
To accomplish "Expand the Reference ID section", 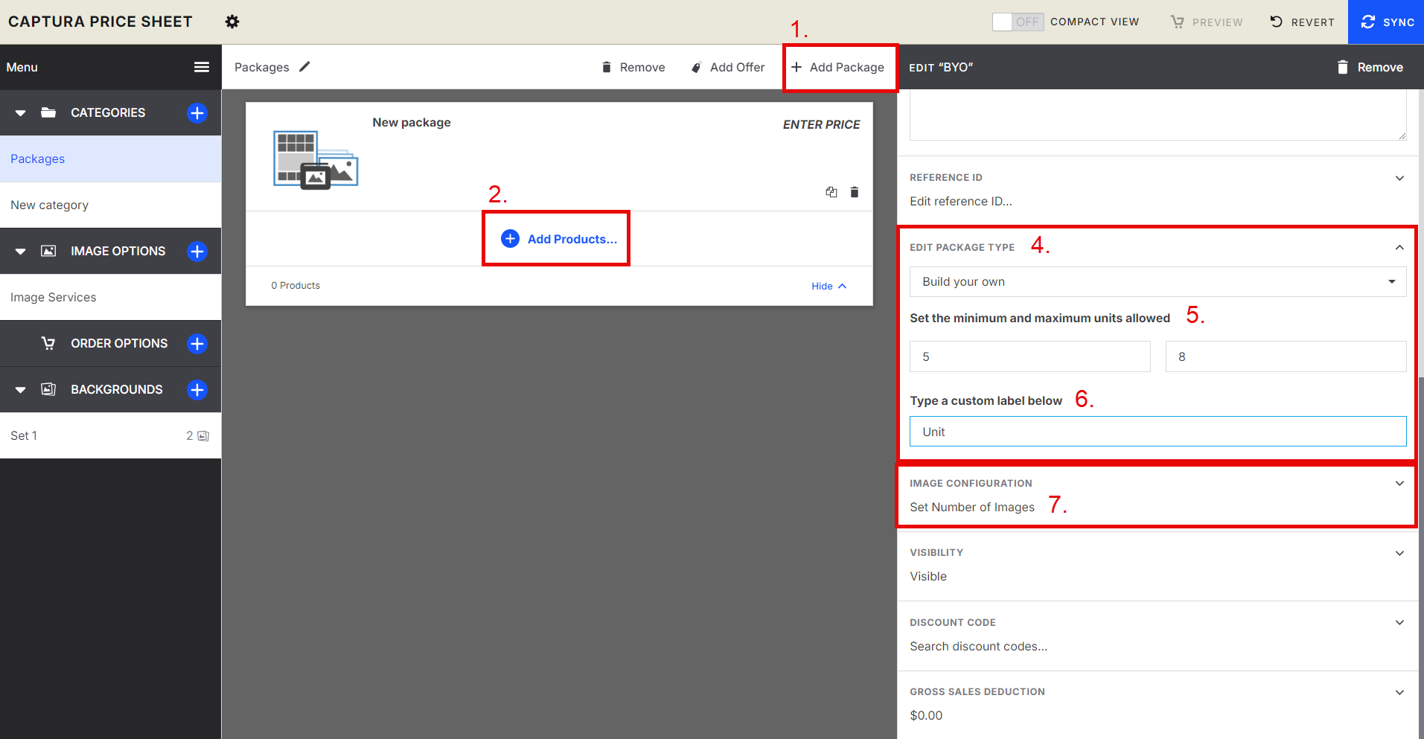I will pyautogui.click(x=1399, y=178).
